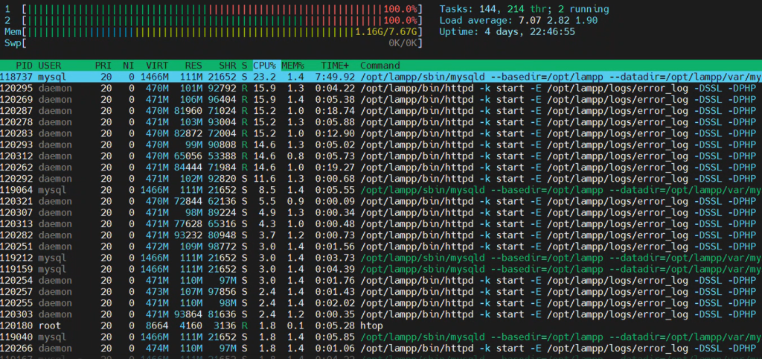Sort by the SHR column header
This screenshot has height=359, width=762.
[x=228, y=66]
